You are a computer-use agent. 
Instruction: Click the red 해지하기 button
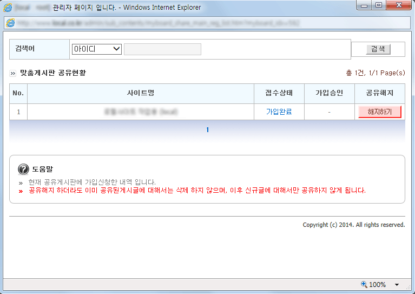tap(379, 112)
